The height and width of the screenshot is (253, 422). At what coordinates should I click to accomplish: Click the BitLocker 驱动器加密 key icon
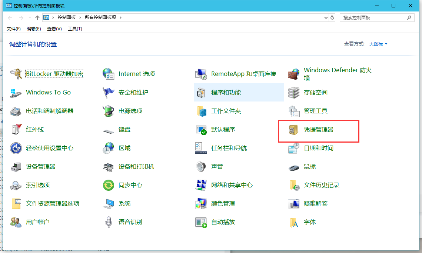click(x=16, y=74)
